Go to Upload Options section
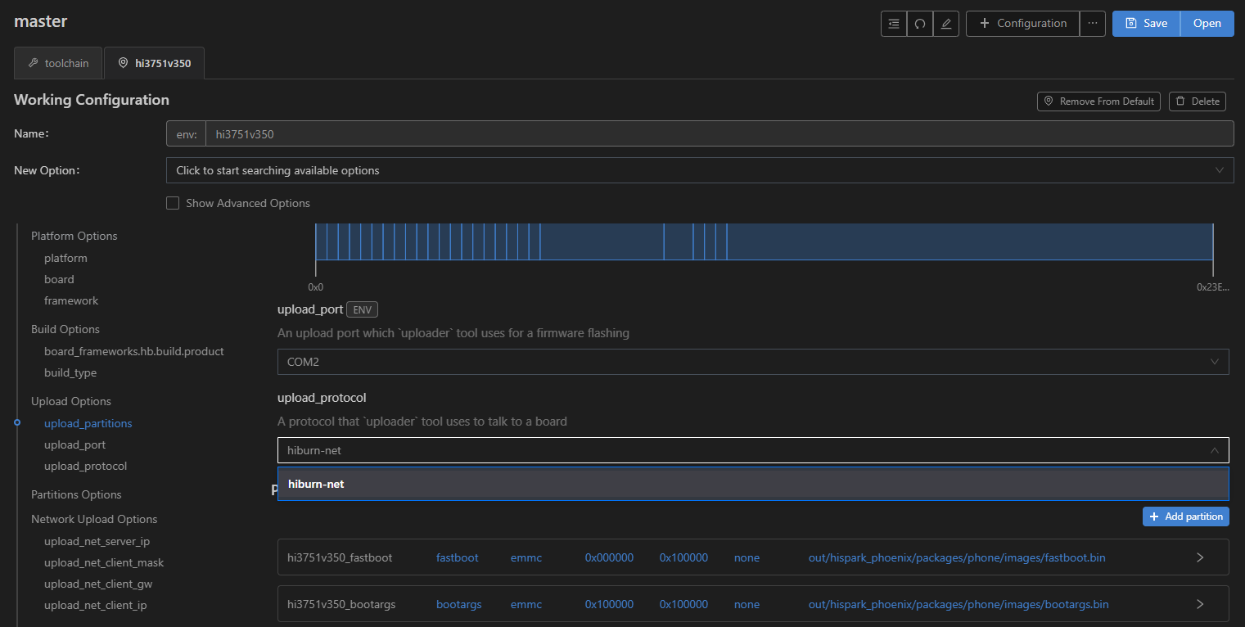 click(x=71, y=401)
